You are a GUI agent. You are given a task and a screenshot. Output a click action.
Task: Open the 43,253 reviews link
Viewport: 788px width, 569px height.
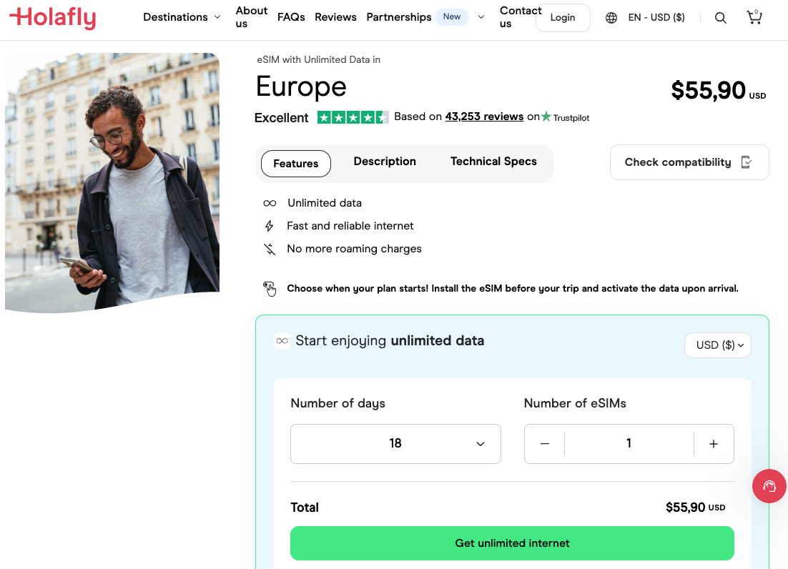(x=484, y=117)
